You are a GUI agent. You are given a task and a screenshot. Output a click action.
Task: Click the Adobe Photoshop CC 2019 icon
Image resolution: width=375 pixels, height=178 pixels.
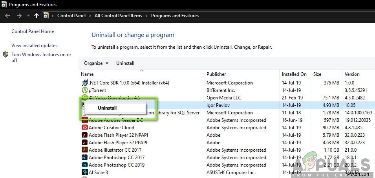(84, 165)
